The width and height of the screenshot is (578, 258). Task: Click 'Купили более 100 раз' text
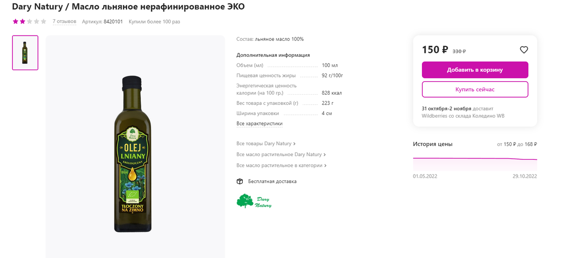pyautogui.click(x=154, y=22)
